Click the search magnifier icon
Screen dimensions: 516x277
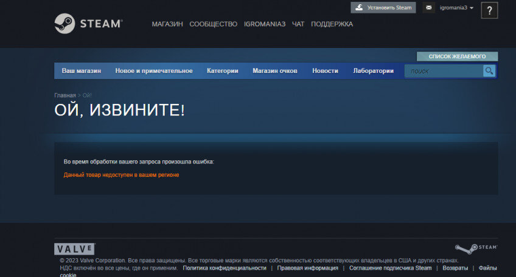tap(489, 70)
